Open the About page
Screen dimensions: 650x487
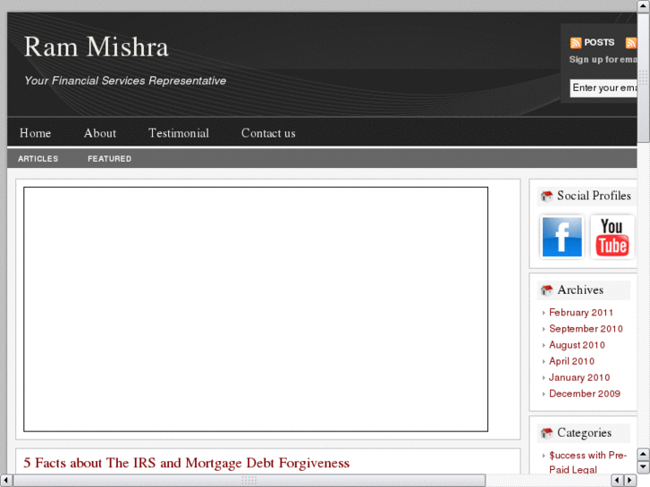(x=100, y=133)
